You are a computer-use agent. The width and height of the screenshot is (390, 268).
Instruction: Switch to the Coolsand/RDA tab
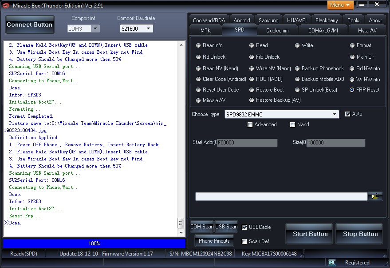pyautogui.click(x=209, y=20)
